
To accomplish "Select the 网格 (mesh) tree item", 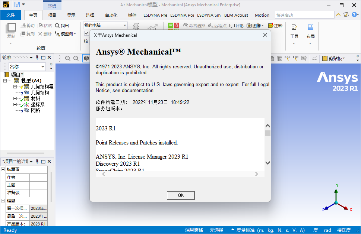I will coord(35,110).
